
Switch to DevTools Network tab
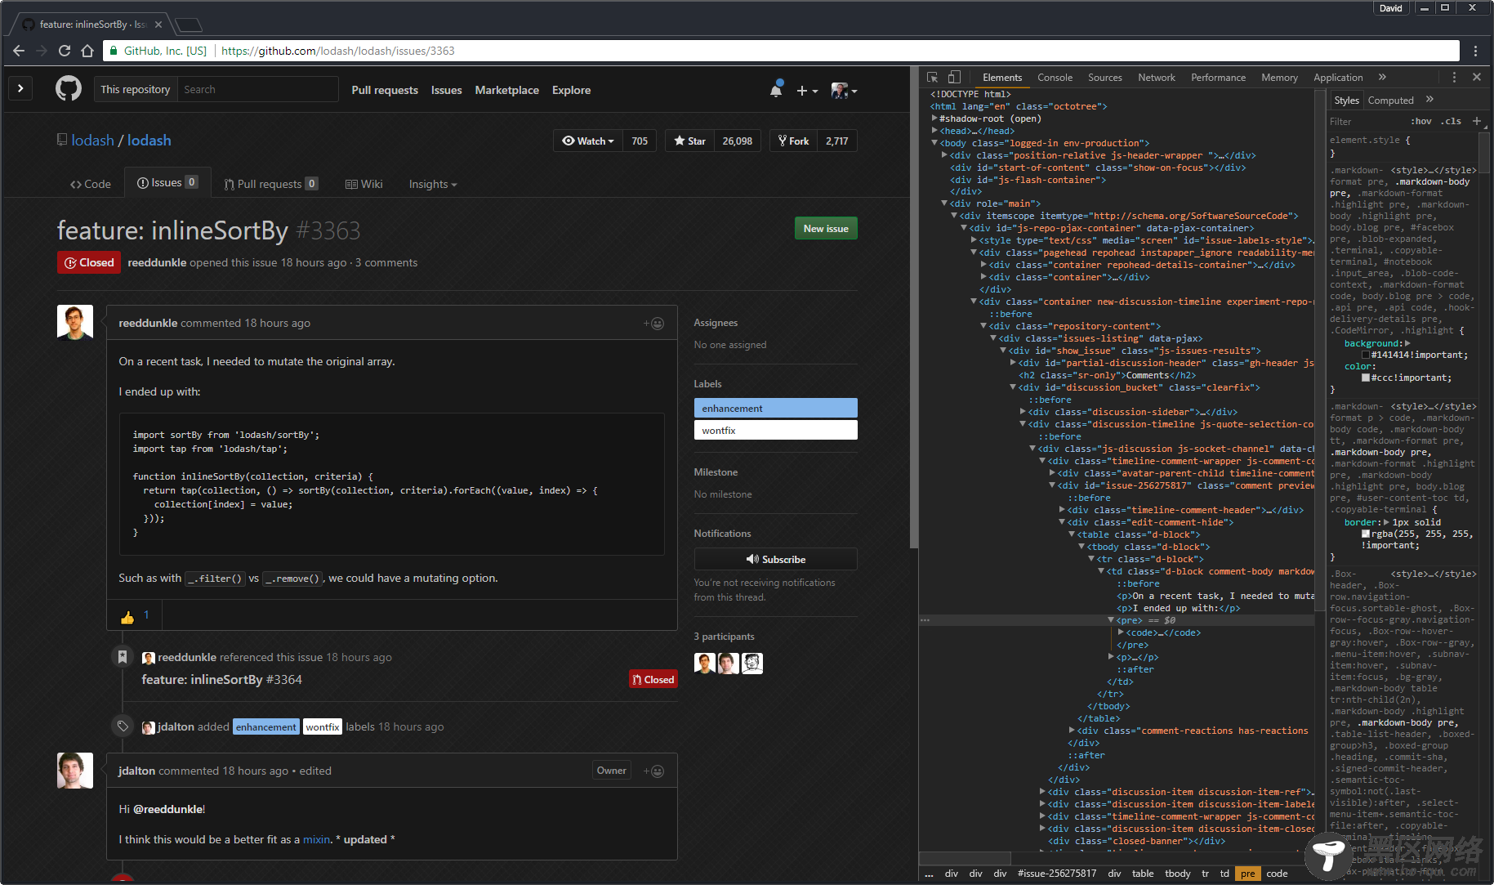click(1157, 78)
